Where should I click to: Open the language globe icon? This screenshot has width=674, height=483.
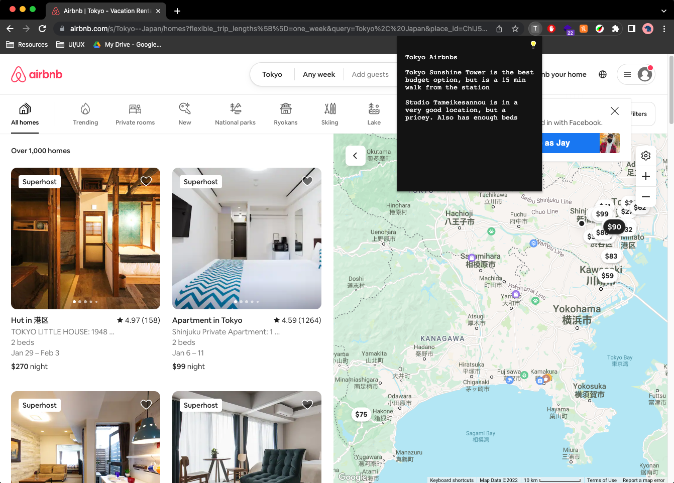tap(603, 74)
